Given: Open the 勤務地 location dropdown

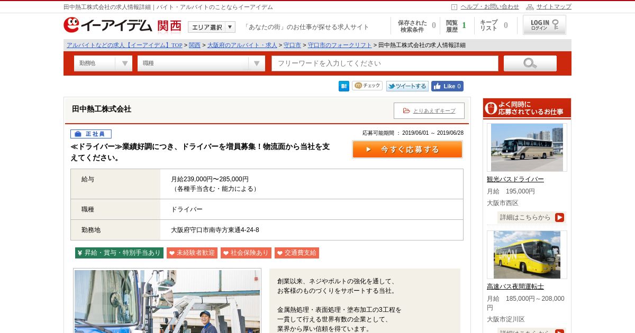Looking at the screenshot, I should click(103, 63).
